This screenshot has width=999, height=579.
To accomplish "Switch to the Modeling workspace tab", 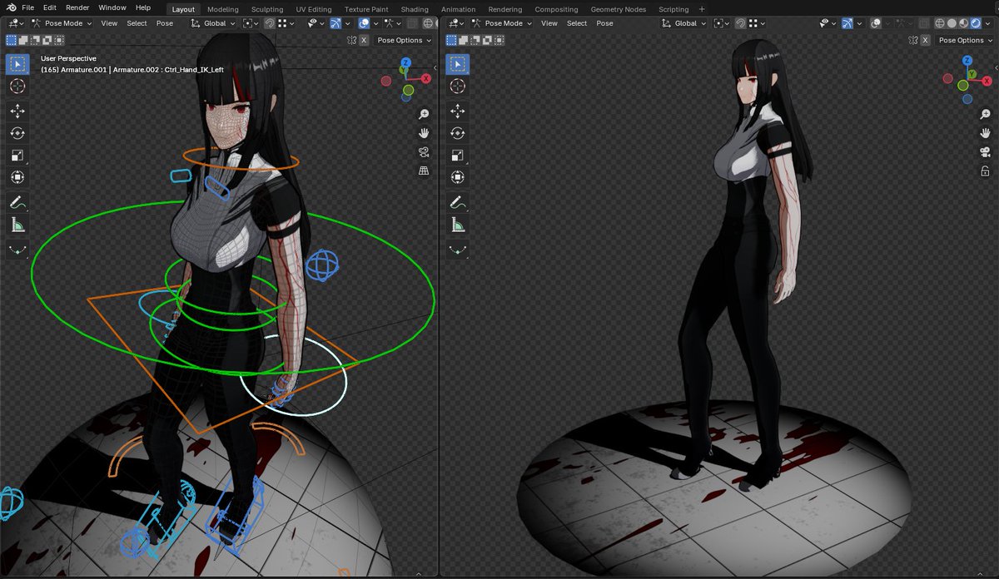I will click(x=222, y=9).
